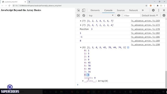
Task: Open the Default levels dropdown
Action: (150, 15)
